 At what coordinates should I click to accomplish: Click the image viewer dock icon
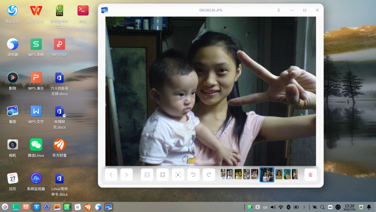(108, 207)
